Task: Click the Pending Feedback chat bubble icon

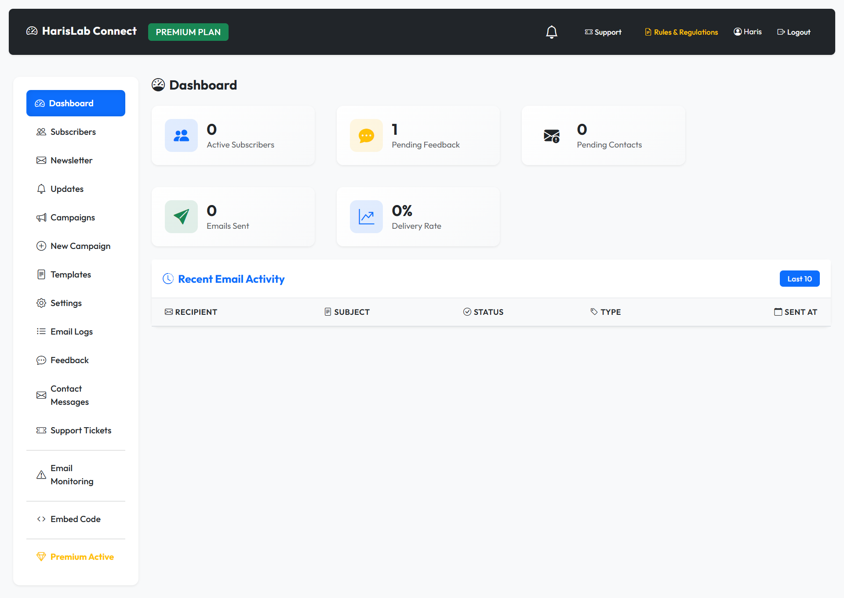Action: coord(366,135)
